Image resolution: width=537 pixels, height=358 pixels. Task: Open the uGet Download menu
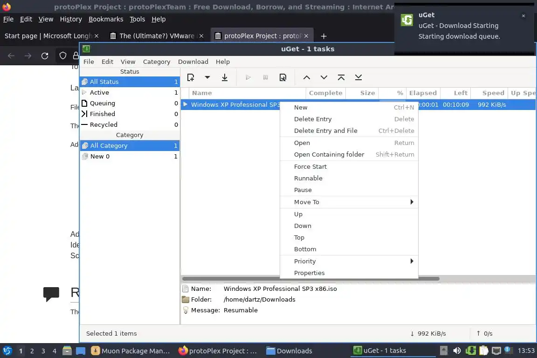[x=193, y=62]
